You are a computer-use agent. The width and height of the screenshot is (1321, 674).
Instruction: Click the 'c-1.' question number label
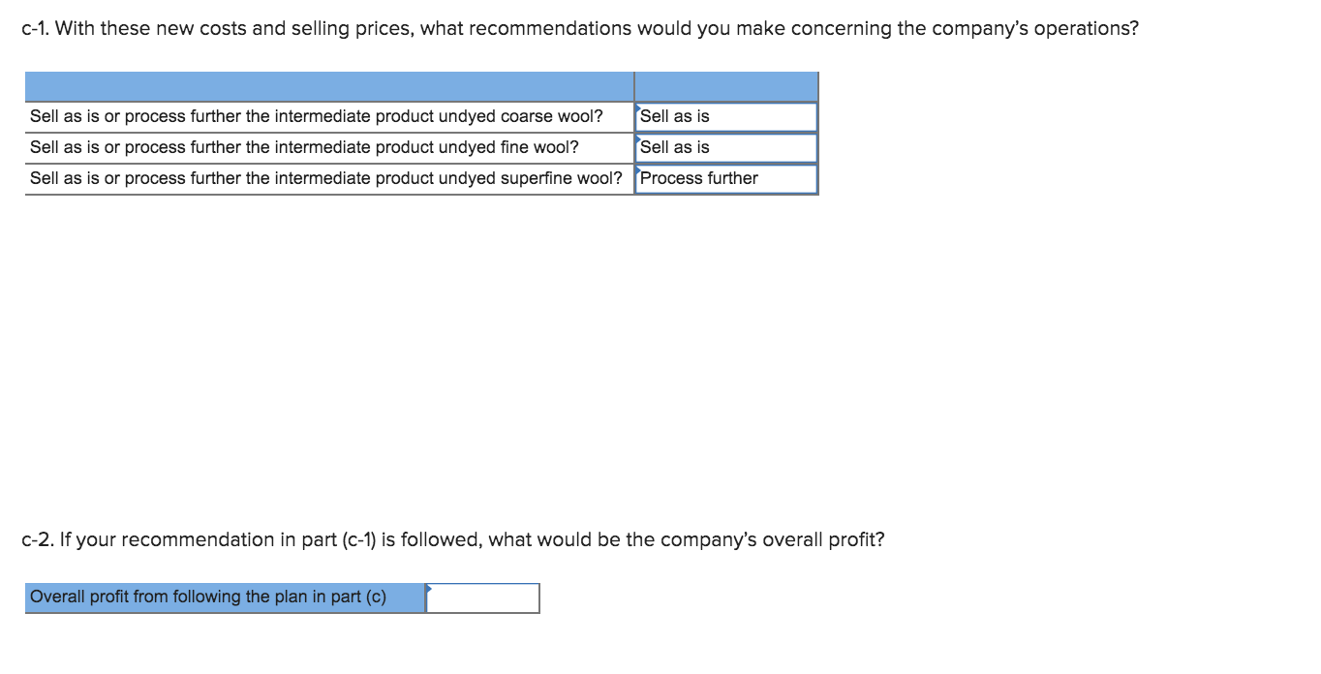pos(36,29)
